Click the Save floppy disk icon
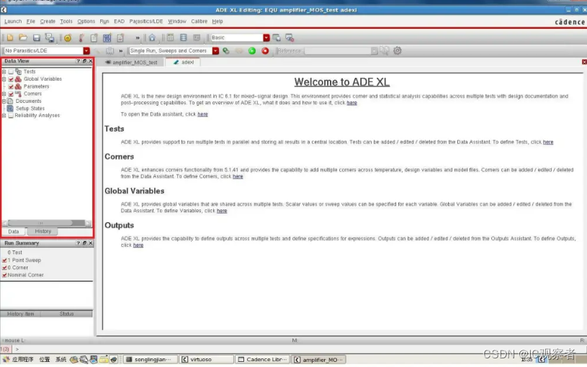Image resolution: width=587 pixels, height=367 pixels. 36,37
